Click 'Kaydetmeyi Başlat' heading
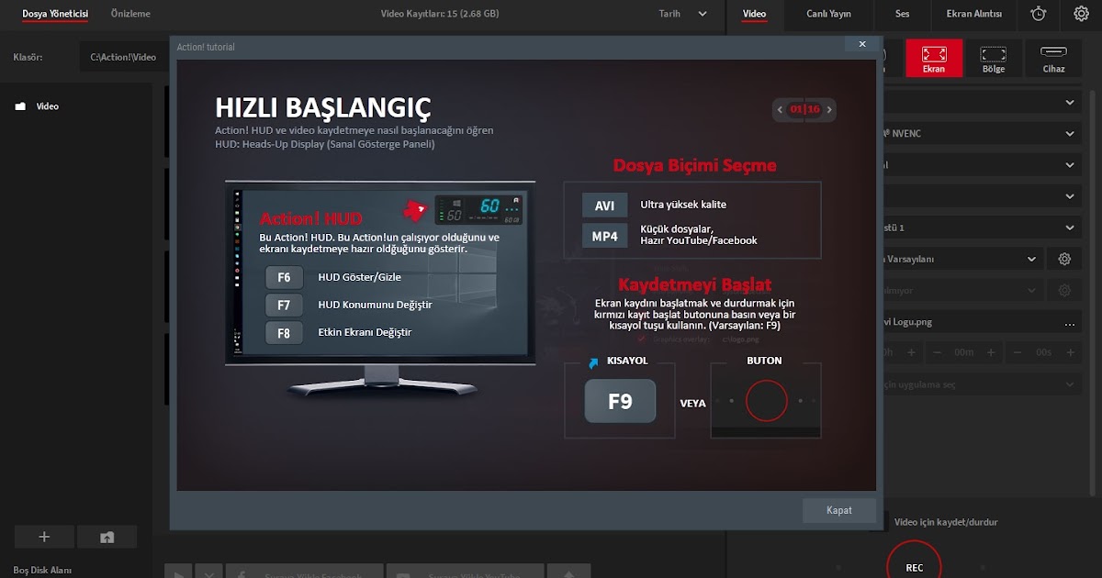1102x578 pixels. click(694, 284)
